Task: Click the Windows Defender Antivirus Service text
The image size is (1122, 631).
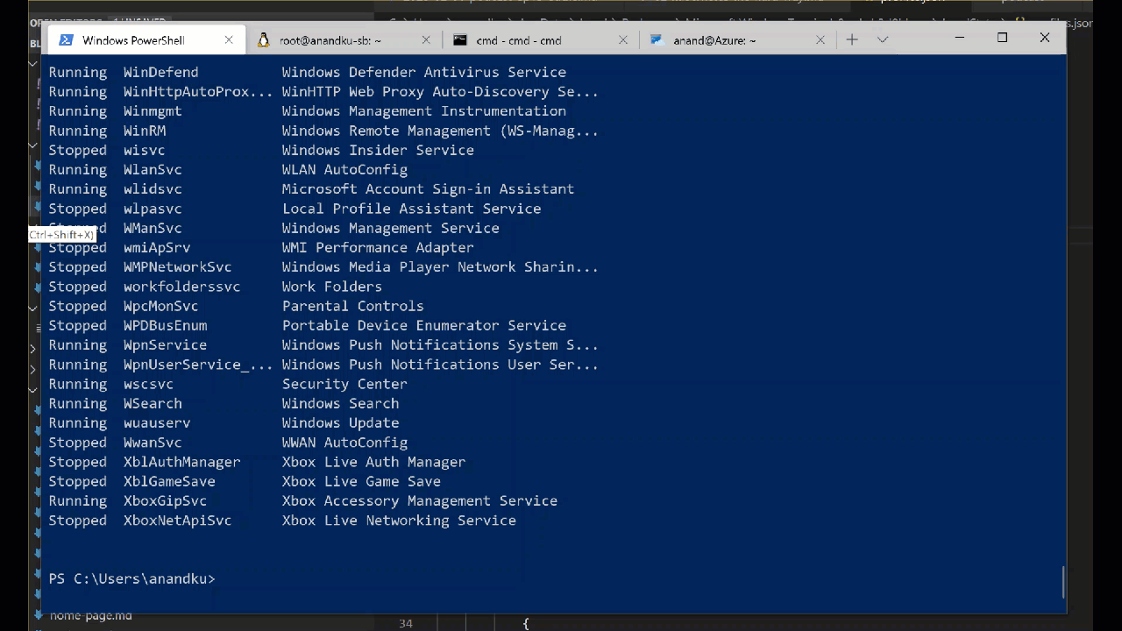Action: coord(424,73)
